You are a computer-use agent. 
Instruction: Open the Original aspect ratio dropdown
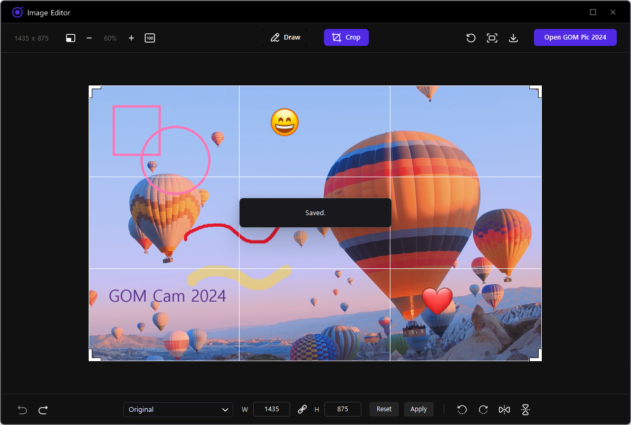click(178, 409)
